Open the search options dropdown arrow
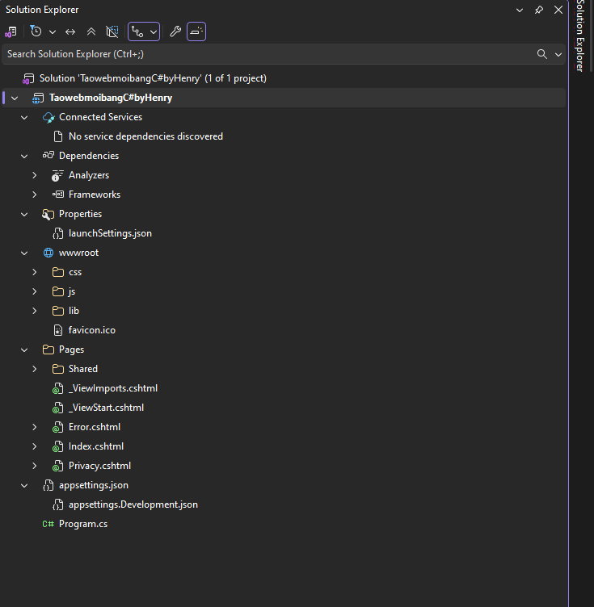 click(558, 54)
